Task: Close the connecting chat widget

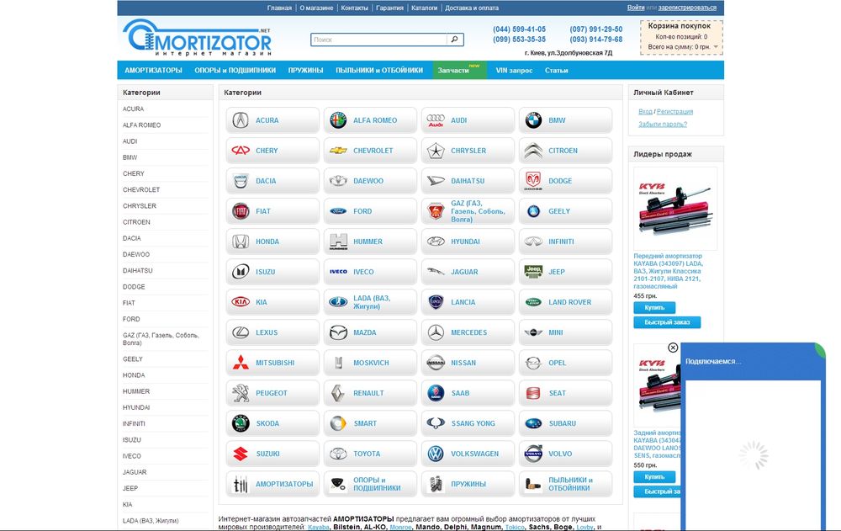Action: pos(673,348)
